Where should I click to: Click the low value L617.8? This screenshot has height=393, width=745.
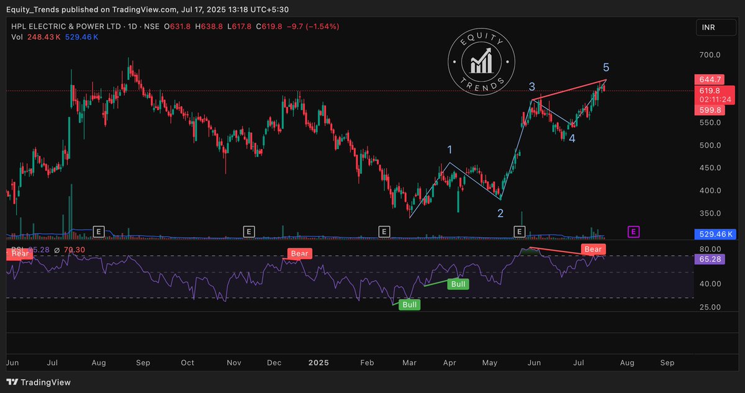point(238,27)
